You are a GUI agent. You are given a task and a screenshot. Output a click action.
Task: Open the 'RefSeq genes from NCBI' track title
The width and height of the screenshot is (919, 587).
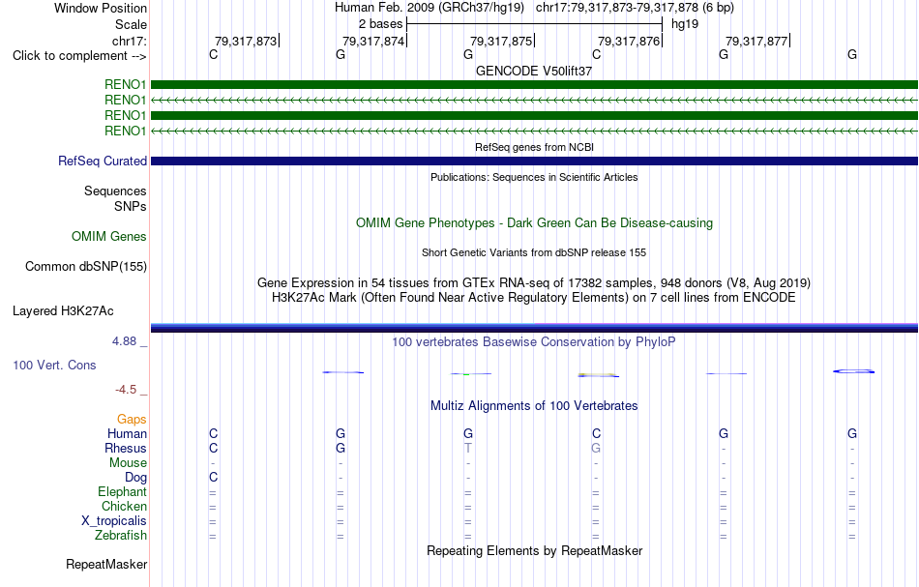[x=534, y=147]
